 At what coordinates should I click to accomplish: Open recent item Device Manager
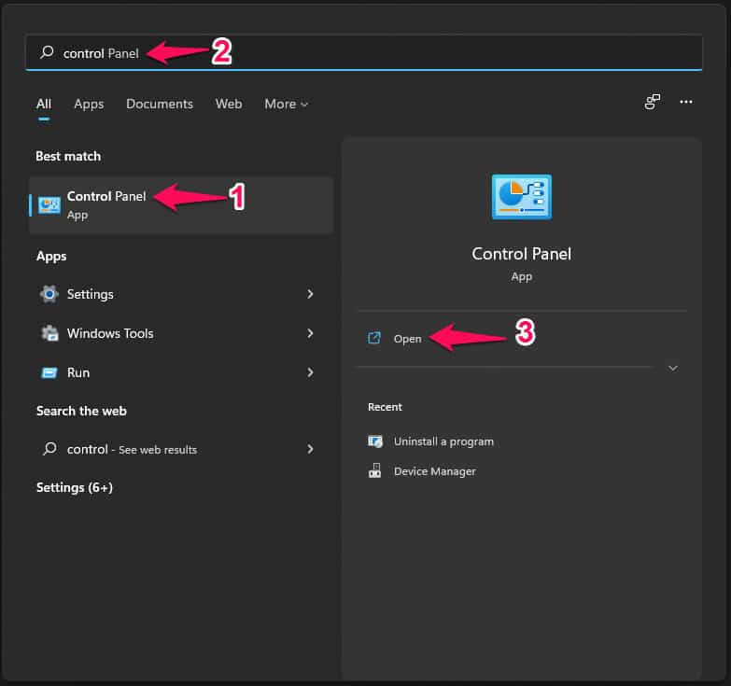pyautogui.click(x=434, y=471)
